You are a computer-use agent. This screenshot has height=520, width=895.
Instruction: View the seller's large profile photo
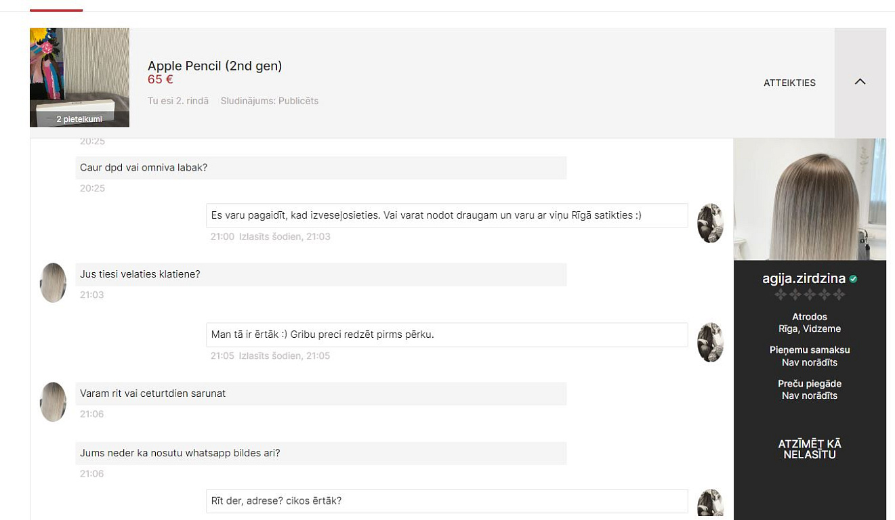coord(810,199)
